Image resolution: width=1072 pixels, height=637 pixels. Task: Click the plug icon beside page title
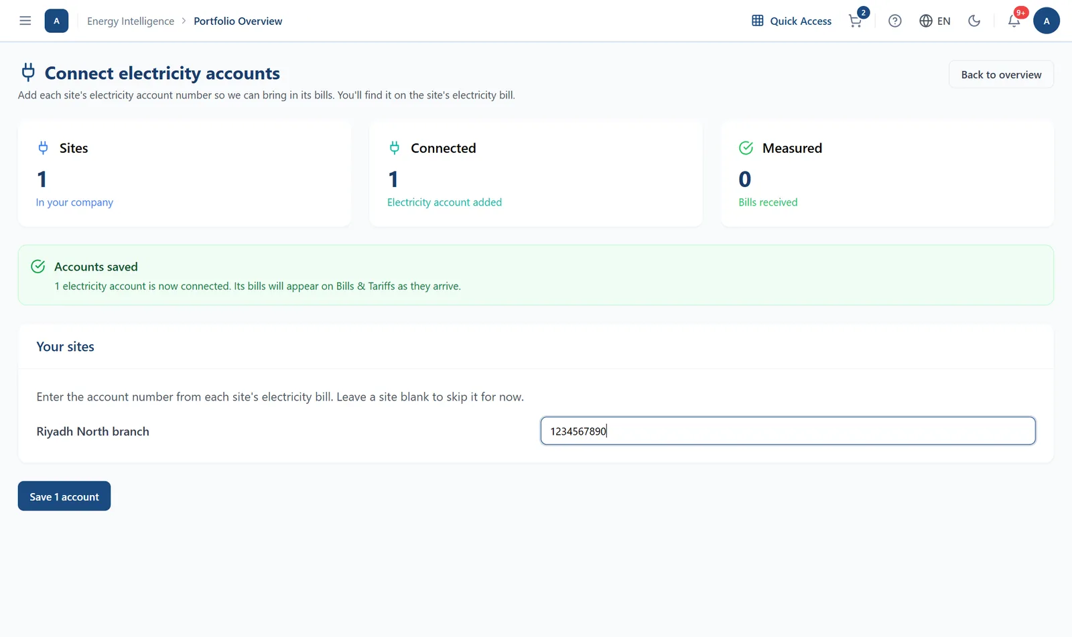click(28, 72)
